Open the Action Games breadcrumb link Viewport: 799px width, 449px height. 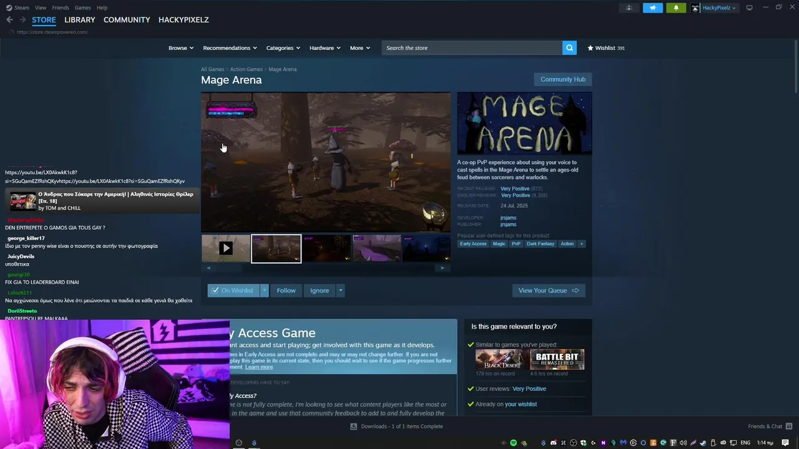tap(246, 69)
